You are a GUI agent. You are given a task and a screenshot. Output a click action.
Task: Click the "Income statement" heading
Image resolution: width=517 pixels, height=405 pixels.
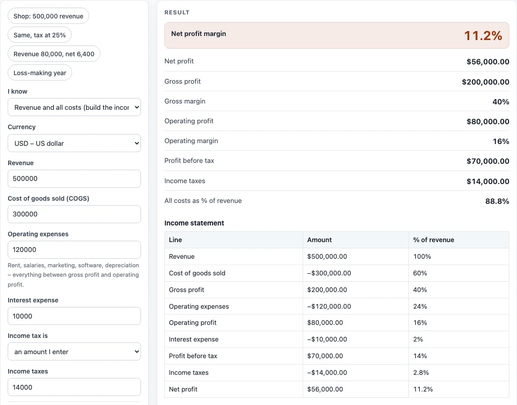(x=194, y=223)
